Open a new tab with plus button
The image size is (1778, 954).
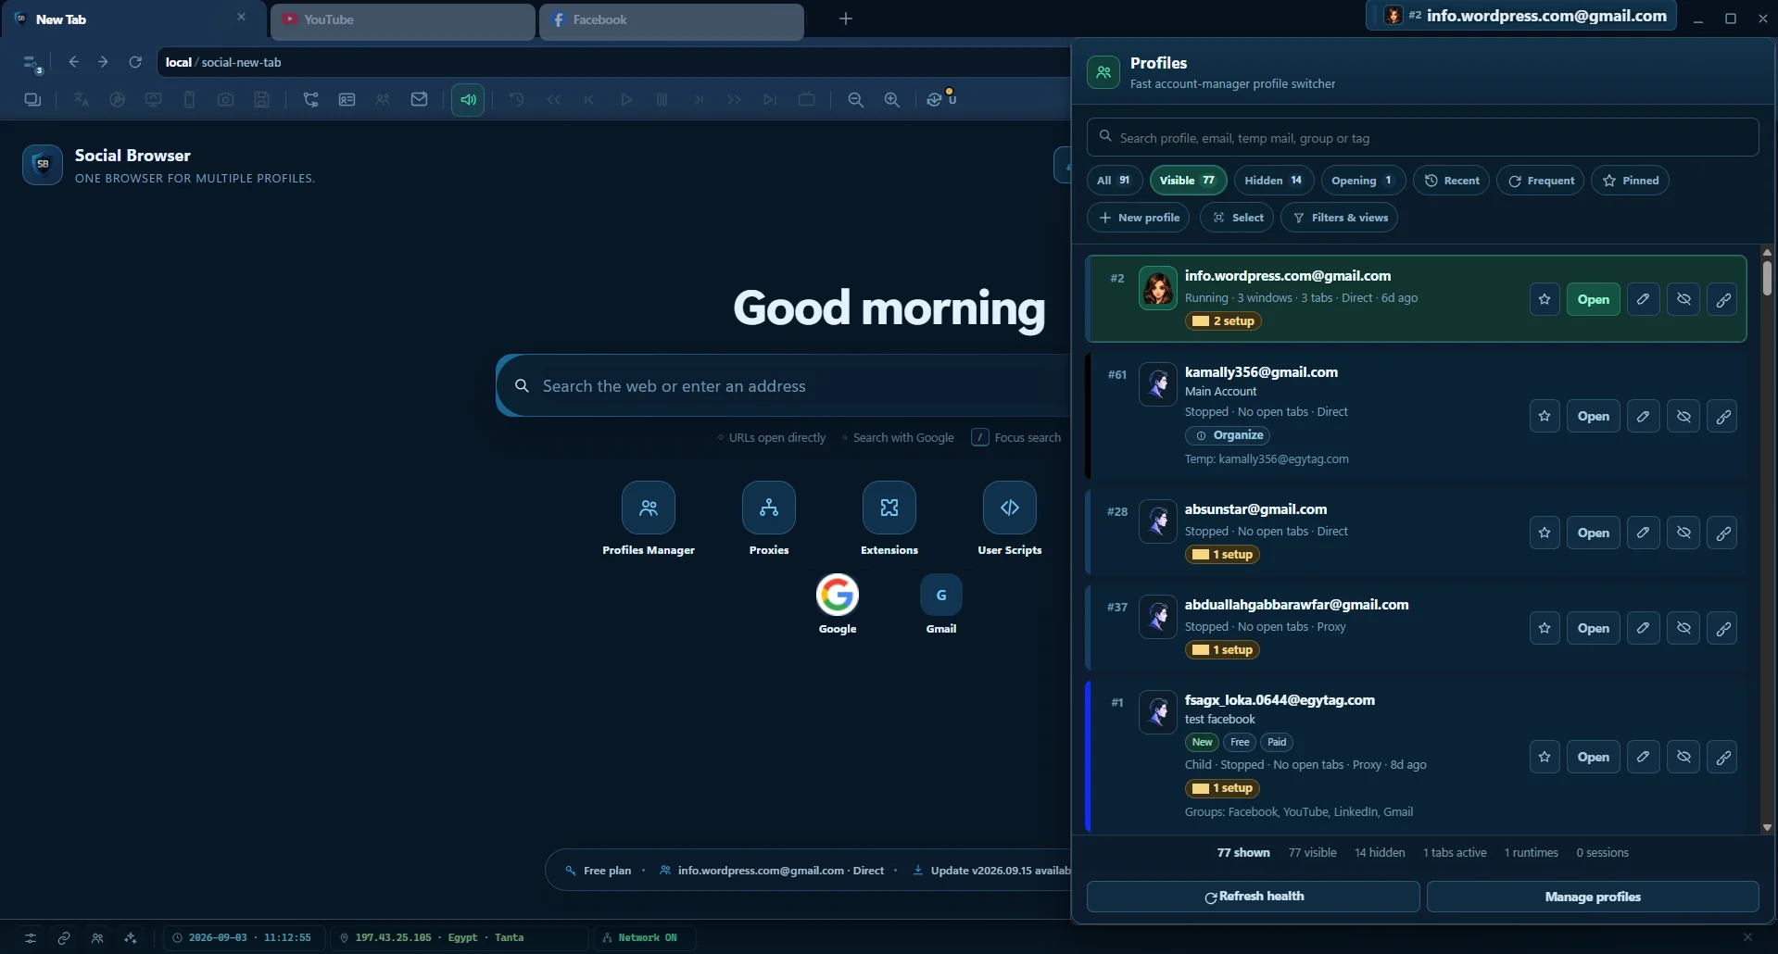[x=845, y=19]
